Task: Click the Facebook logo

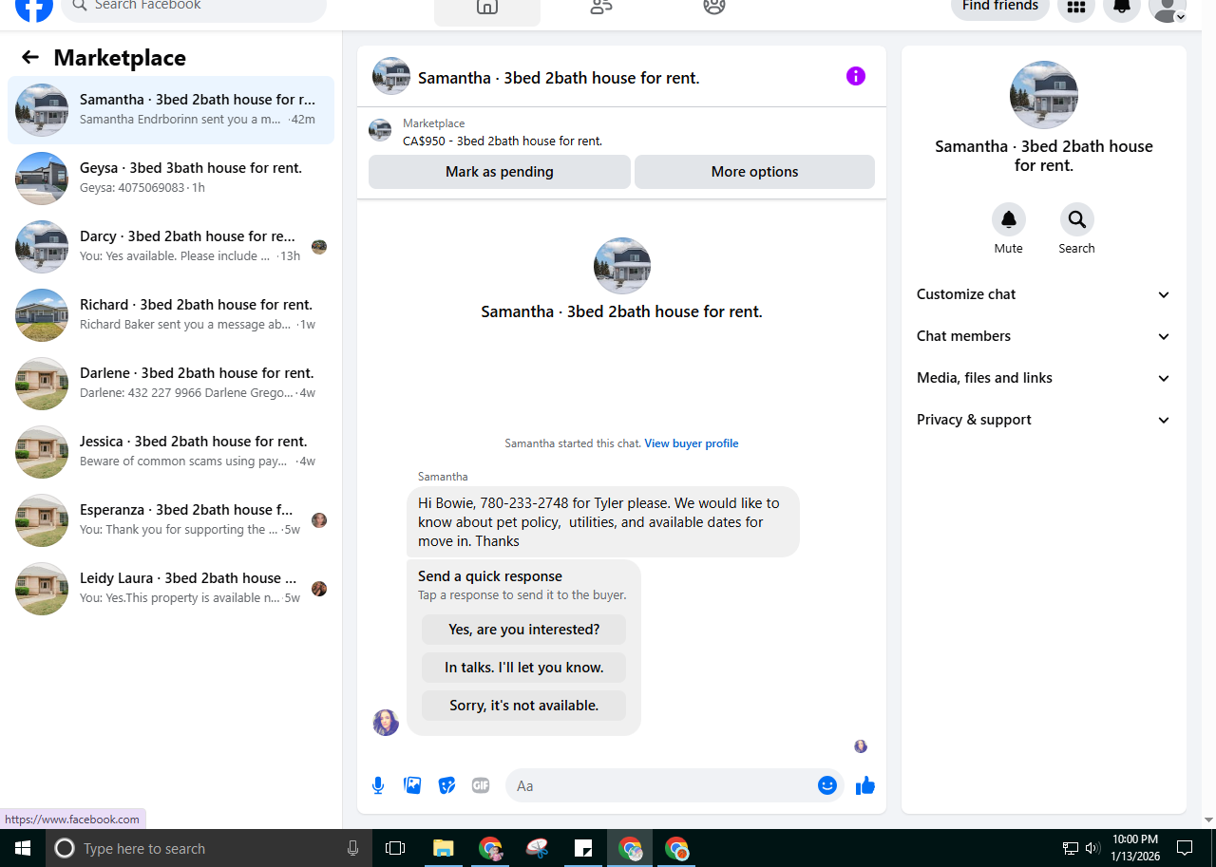Action: 34,8
